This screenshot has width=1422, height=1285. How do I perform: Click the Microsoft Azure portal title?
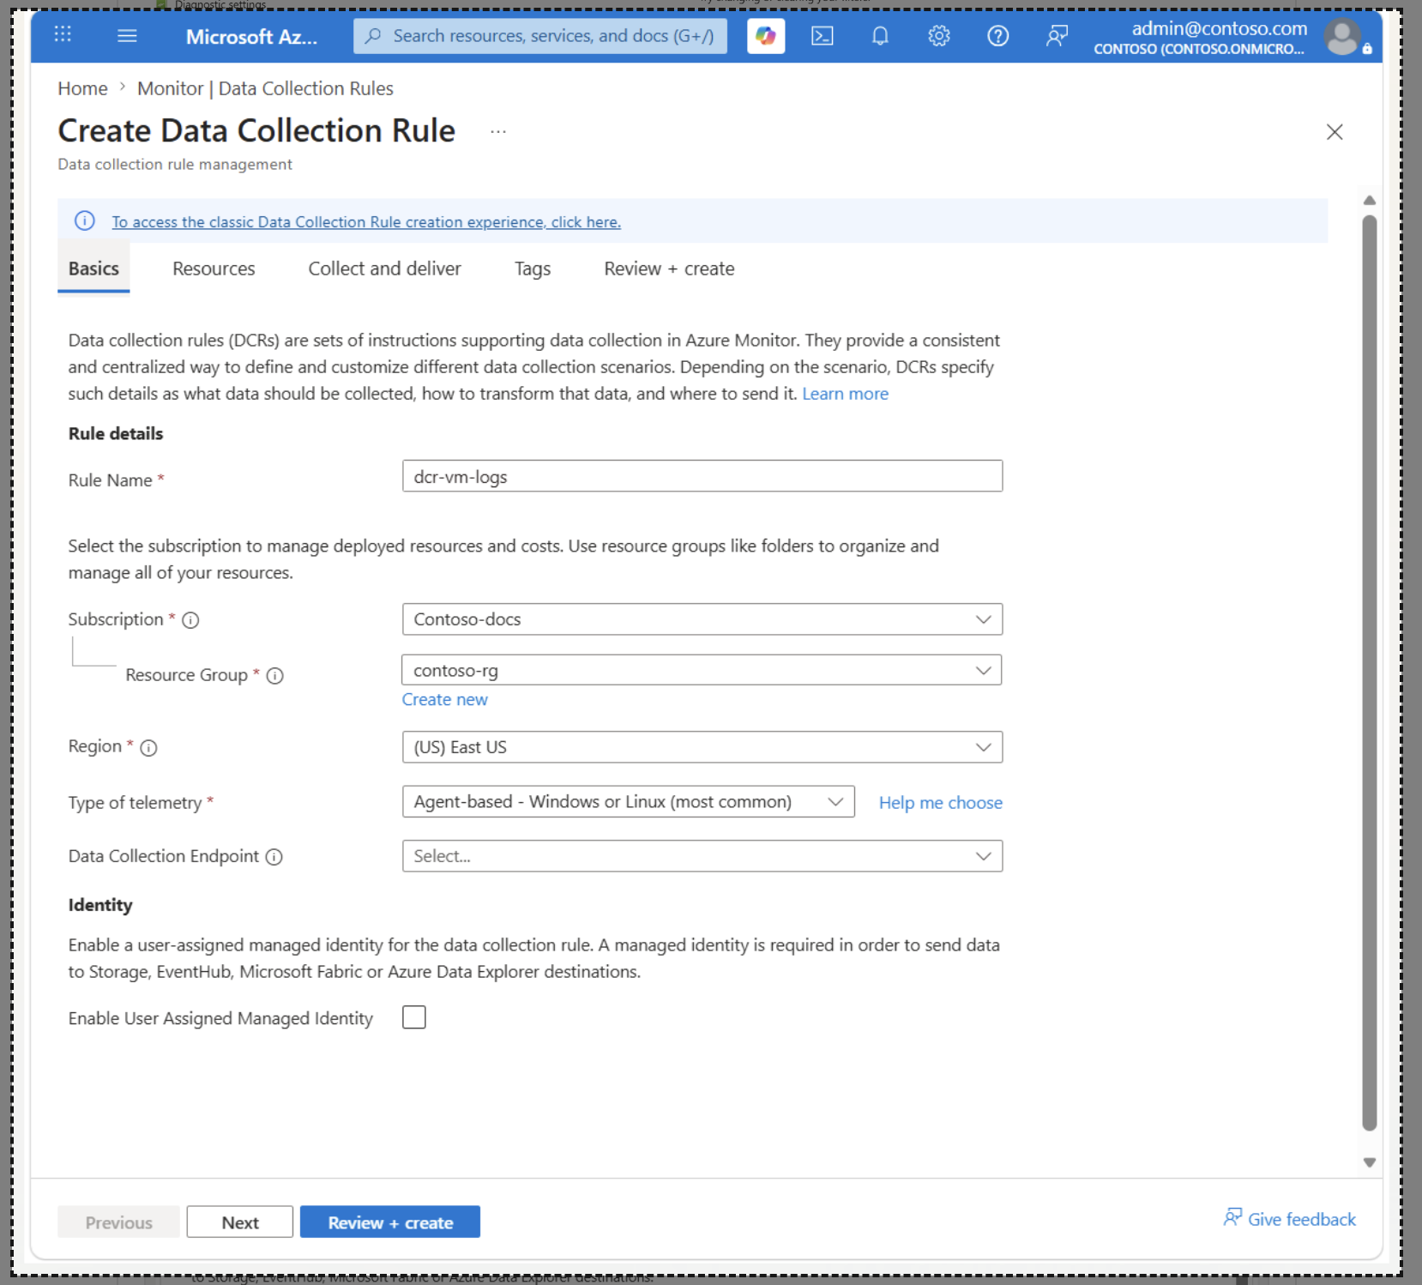[251, 37]
